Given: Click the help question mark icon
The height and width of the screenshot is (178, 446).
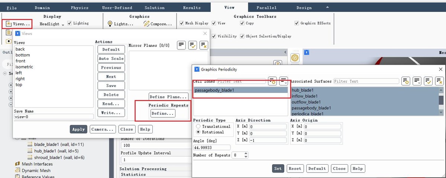Looking at the screenshot, I should point(277,64).
